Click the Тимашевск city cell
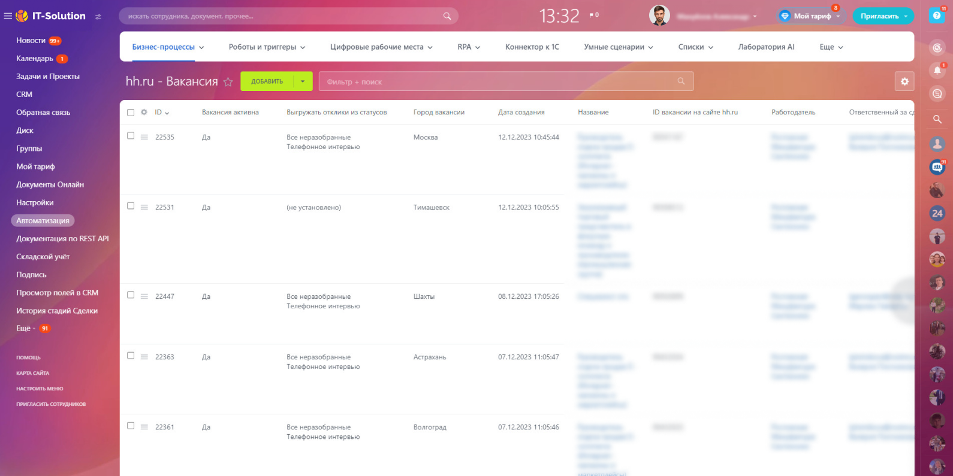Viewport: 953px width, 476px height. click(432, 207)
